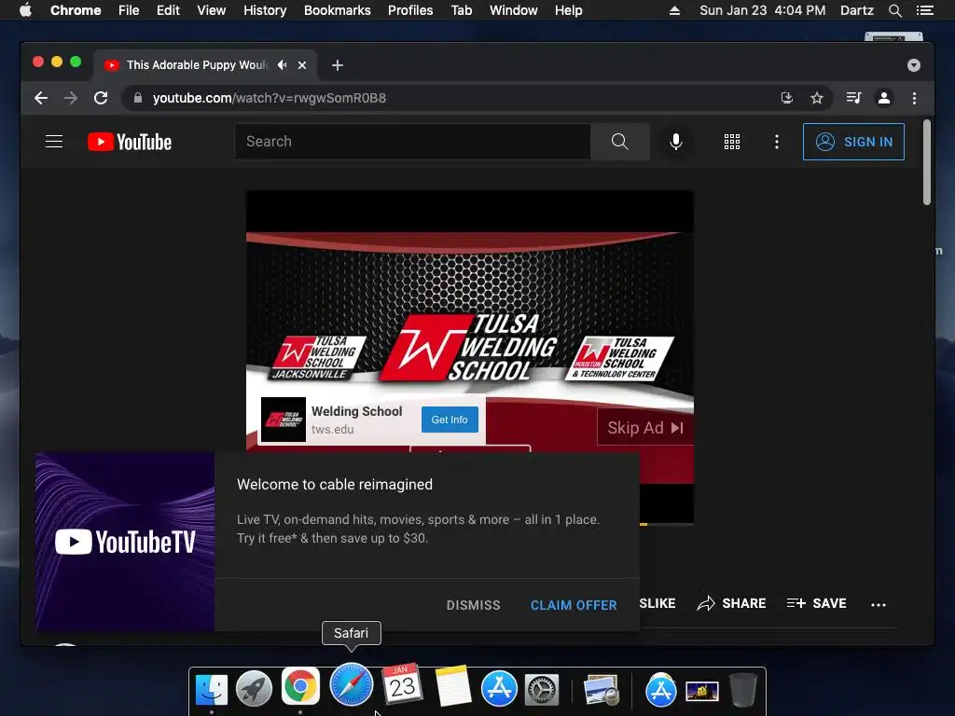Start voice search with microphone icon
The height and width of the screenshot is (716, 955).
(675, 142)
